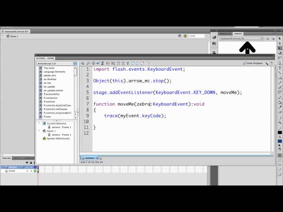The width and height of the screenshot is (283, 212).
Task: Toggle lock all layers padlock icon
Action: tap(31, 163)
